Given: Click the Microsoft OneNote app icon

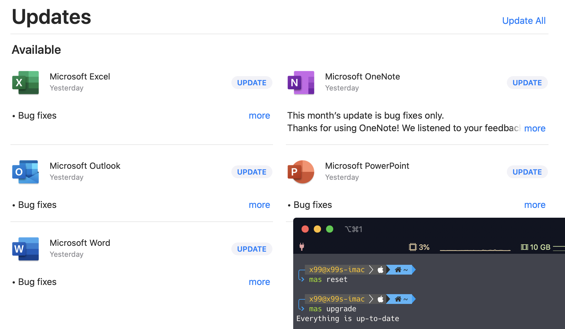Looking at the screenshot, I should pos(301,83).
